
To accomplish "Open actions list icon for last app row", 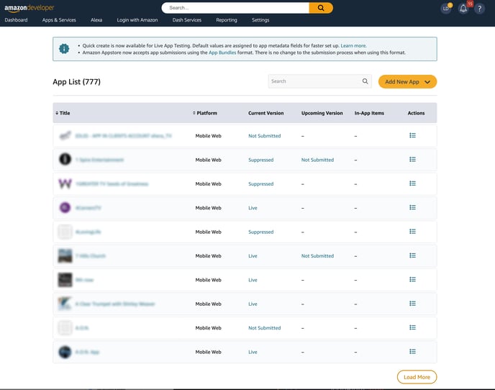I will (x=412, y=352).
